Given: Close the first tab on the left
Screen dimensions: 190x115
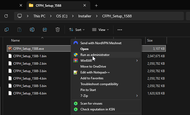Looking at the screenshot, I should click(x=21, y=5).
